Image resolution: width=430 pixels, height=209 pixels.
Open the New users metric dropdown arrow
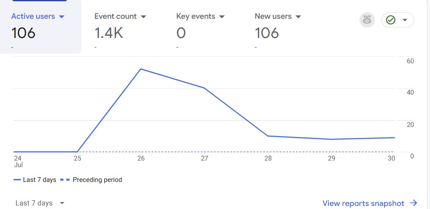[298, 17]
